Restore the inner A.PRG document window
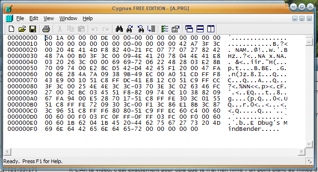This screenshot has width=318, height=172. click(302, 19)
